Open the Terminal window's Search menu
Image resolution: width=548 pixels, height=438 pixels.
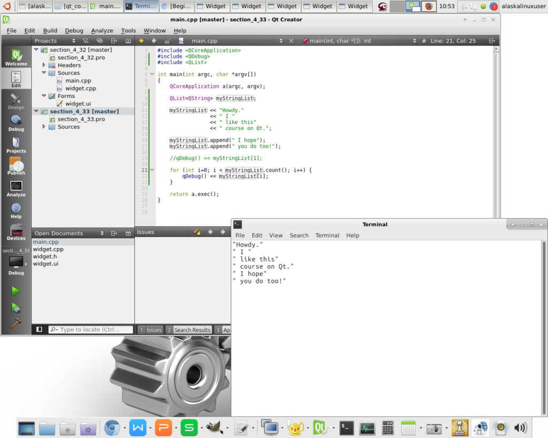299,235
